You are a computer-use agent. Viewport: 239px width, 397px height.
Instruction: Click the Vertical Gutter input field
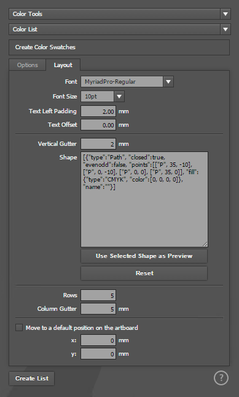[x=98, y=144]
